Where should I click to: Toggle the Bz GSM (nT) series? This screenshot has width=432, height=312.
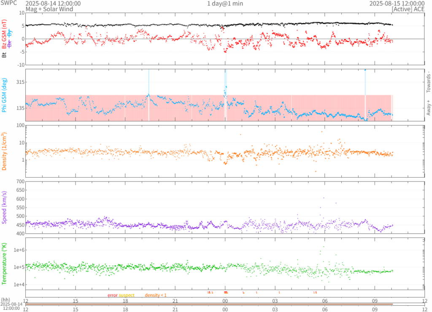[x=5, y=34]
